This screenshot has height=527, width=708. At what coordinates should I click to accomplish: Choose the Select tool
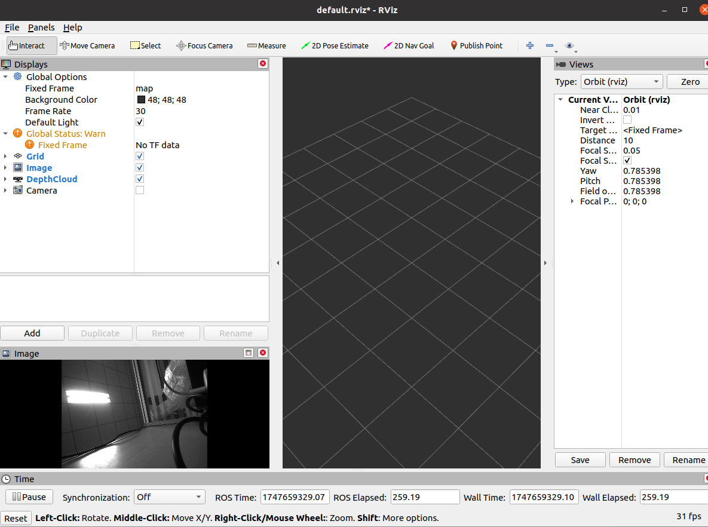click(x=145, y=45)
